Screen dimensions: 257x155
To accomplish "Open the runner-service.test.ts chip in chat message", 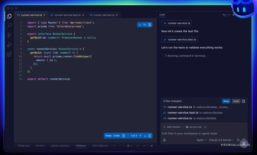I will pos(180,39).
